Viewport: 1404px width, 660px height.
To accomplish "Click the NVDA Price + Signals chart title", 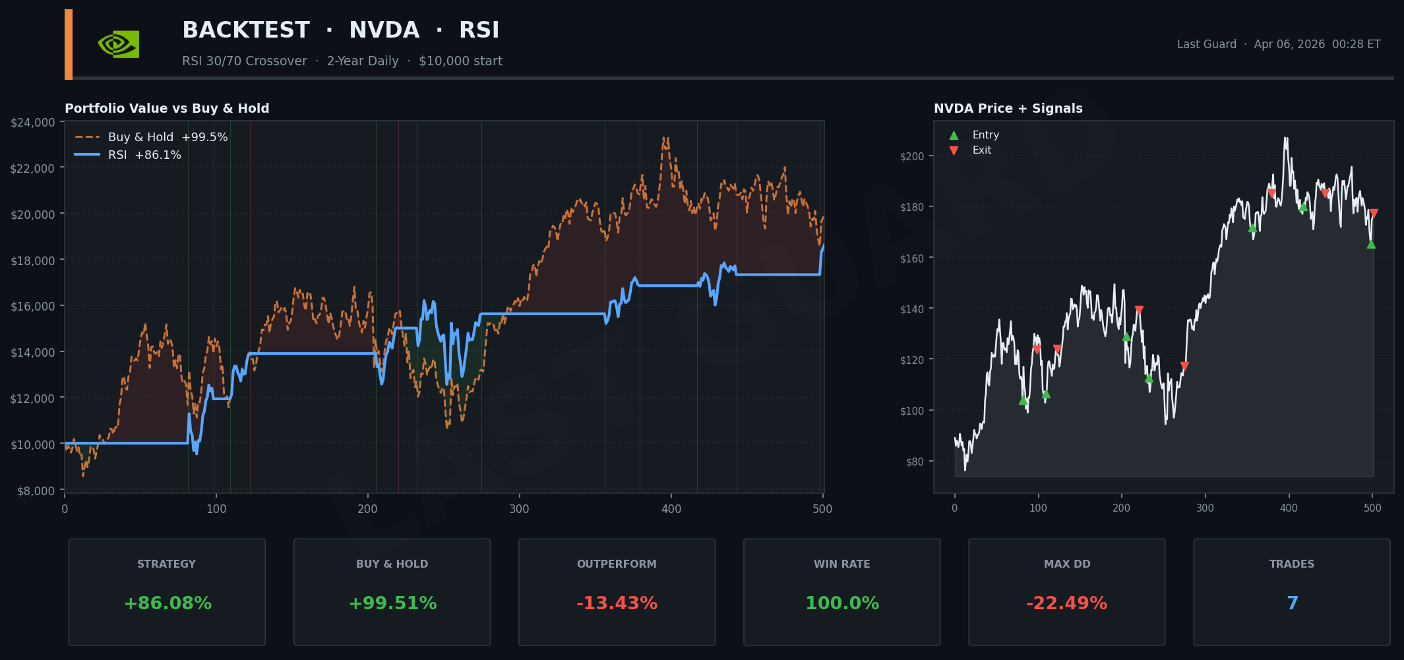I will pos(1008,109).
